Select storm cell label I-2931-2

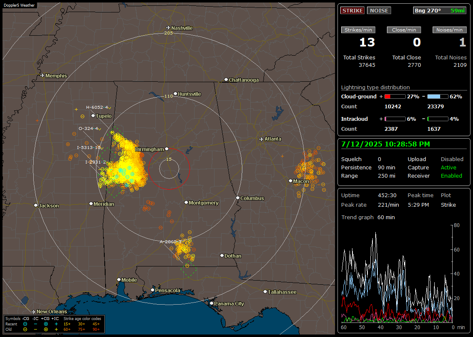point(96,162)
